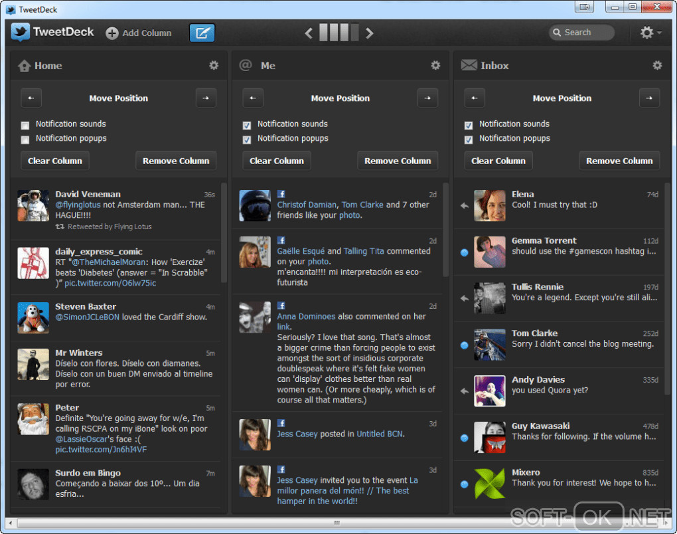677x534 pixels.
Task: Click Facebook icon on Untitled BCN post
Action: (281, 423)
